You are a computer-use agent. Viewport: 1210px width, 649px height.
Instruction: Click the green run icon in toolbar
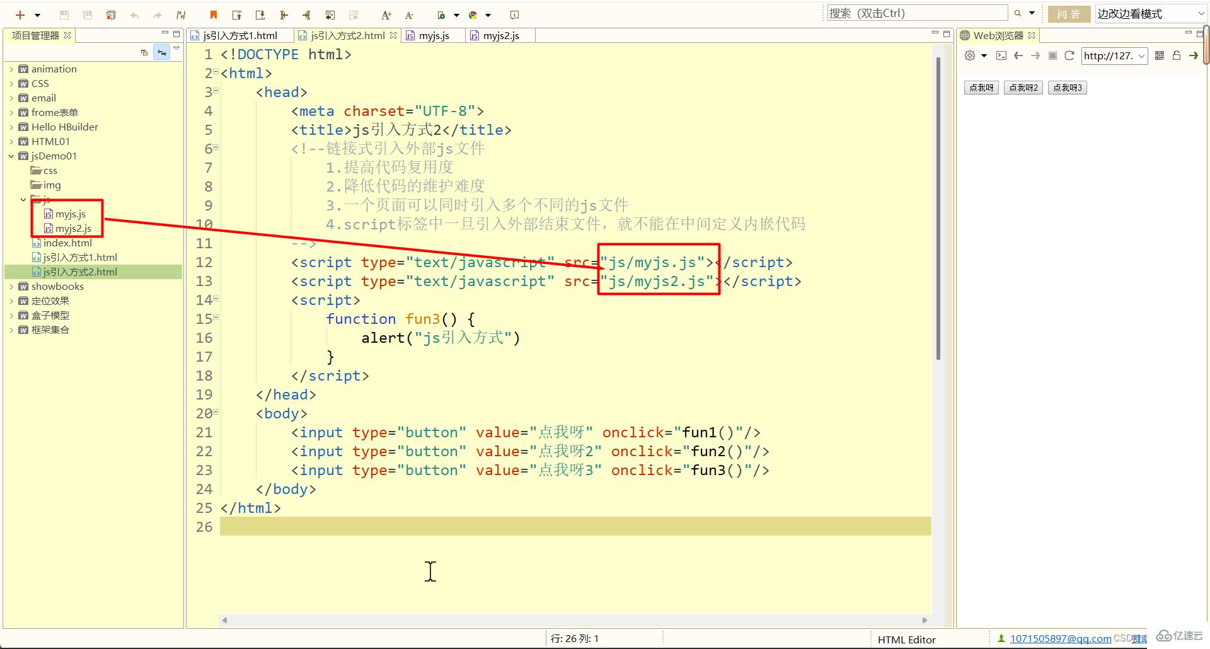pyautogui.click(x=442, y=15)
